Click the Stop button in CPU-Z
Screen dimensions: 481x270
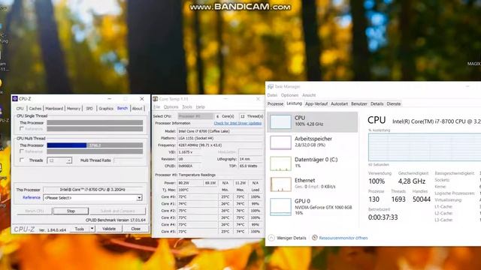(71, 211)
